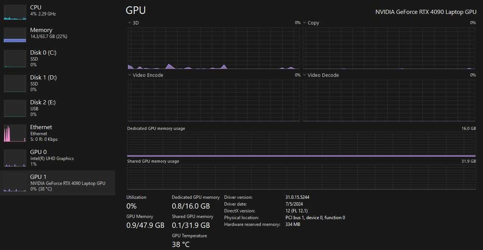Image resolution: width=483 pixels, height=250 pixels.
Task: Click the Driver version value text
Action: pos(298,197)
